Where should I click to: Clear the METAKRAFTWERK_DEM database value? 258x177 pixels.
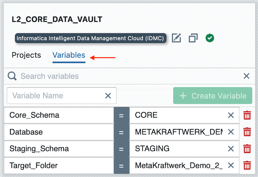pos(231,132)
